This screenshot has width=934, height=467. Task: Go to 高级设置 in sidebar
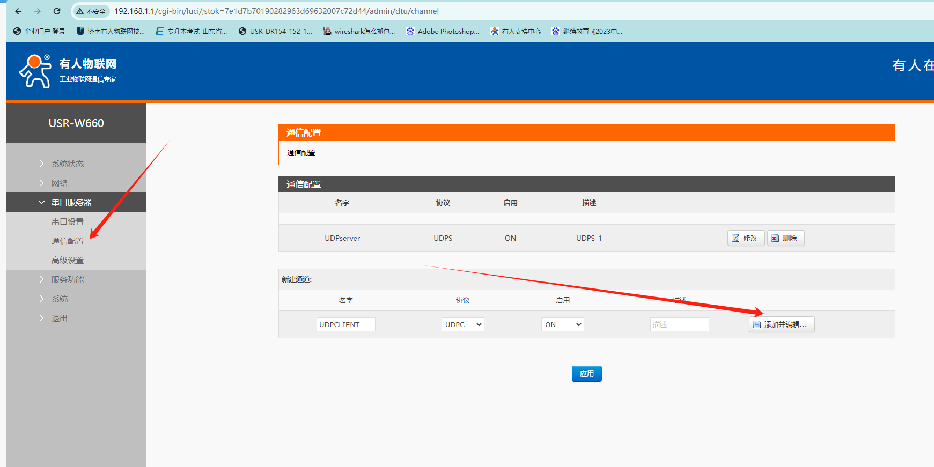[68, 261]
